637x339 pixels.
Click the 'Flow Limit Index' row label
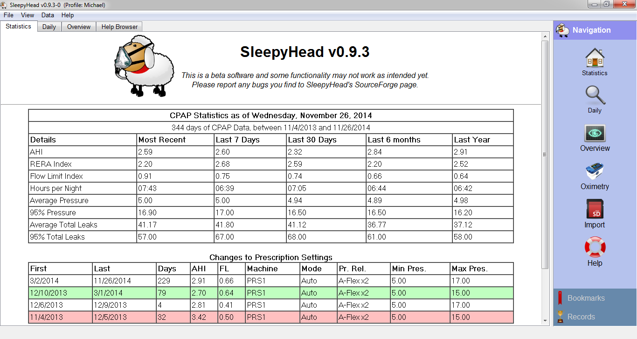pos(56,176)
